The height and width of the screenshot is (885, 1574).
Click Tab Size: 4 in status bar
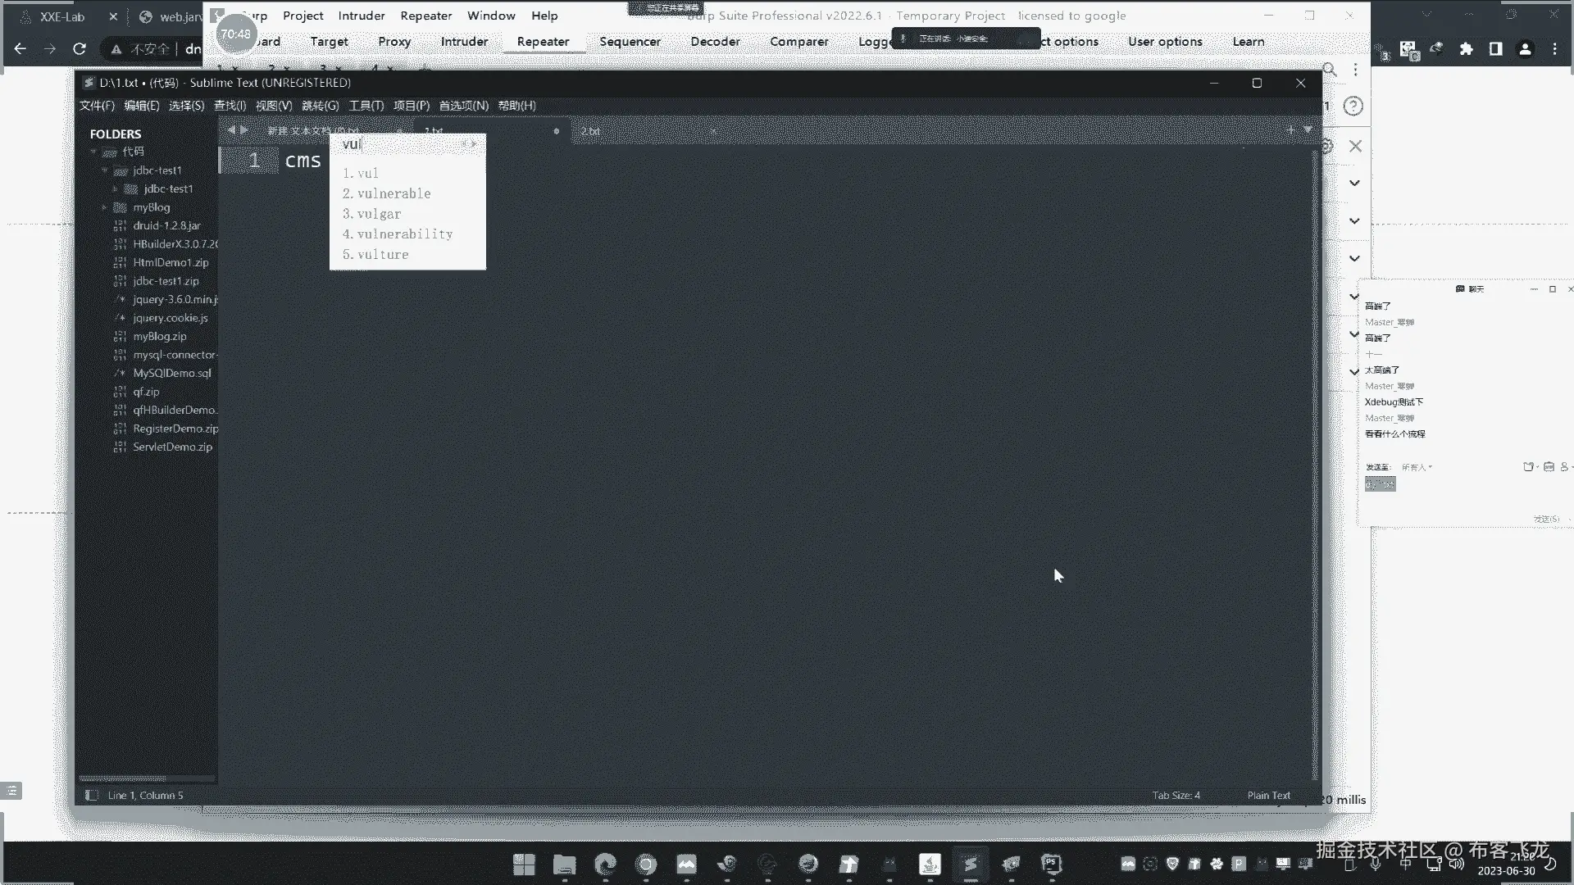(1176, 795)
